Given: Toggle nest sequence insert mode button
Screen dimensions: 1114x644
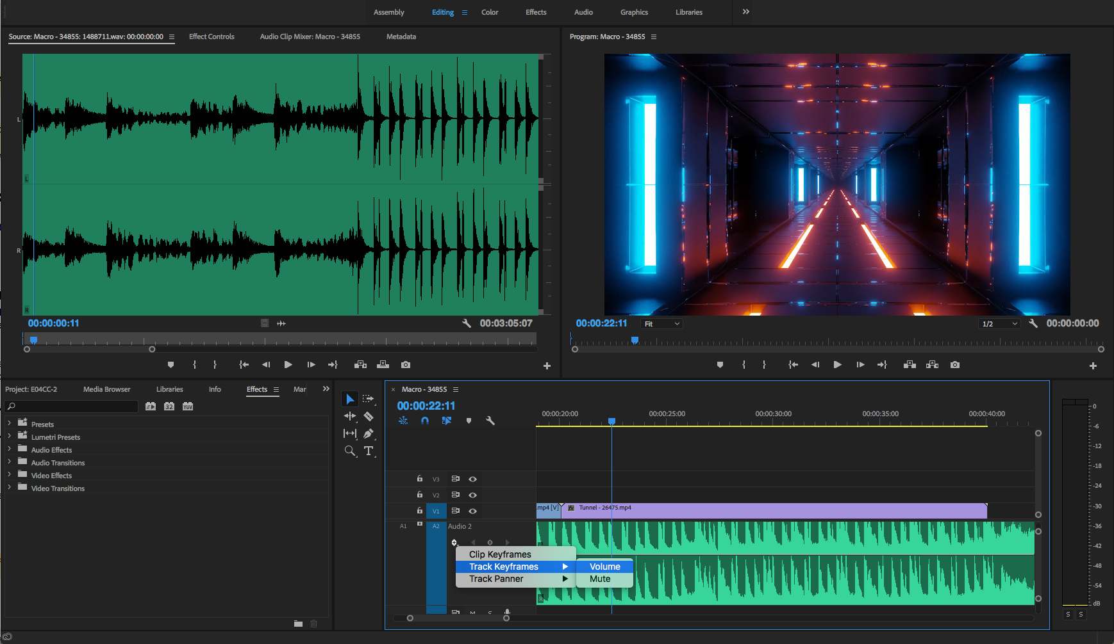Looking at the screenshot, I should pos(403,421).
